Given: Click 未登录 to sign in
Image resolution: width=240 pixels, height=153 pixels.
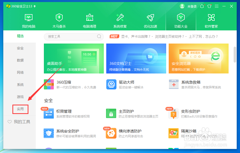Looking at the screenshot, I should point(192,6).
